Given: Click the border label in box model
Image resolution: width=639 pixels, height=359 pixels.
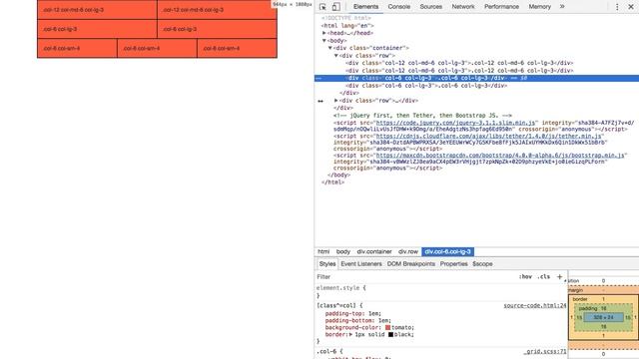Looking at the screenshot, I should click(579, 299).
